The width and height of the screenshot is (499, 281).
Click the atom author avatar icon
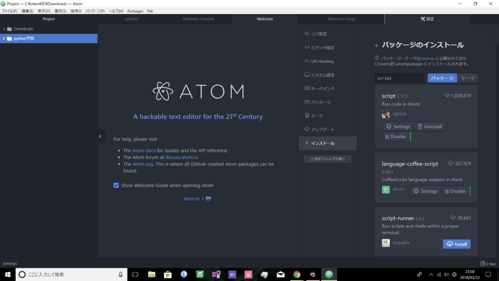(x=386, y=190)
